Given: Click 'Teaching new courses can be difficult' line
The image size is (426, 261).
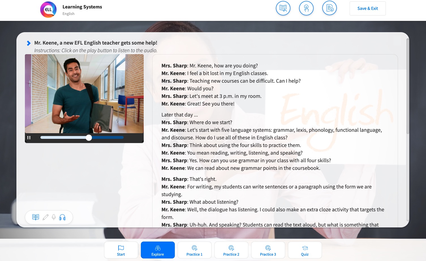Looking at the screenshot, I should coord(231,81).
